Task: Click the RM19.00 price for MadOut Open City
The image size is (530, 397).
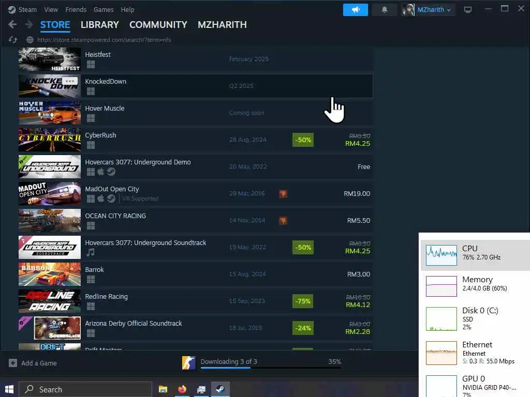Action: pyautogui.click(x=357, y=194)
